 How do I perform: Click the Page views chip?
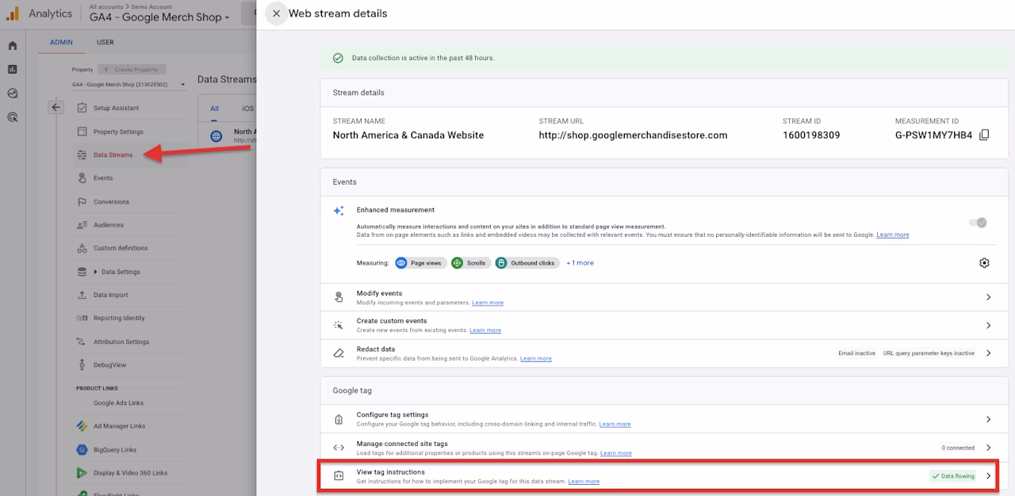click(420, 263)
